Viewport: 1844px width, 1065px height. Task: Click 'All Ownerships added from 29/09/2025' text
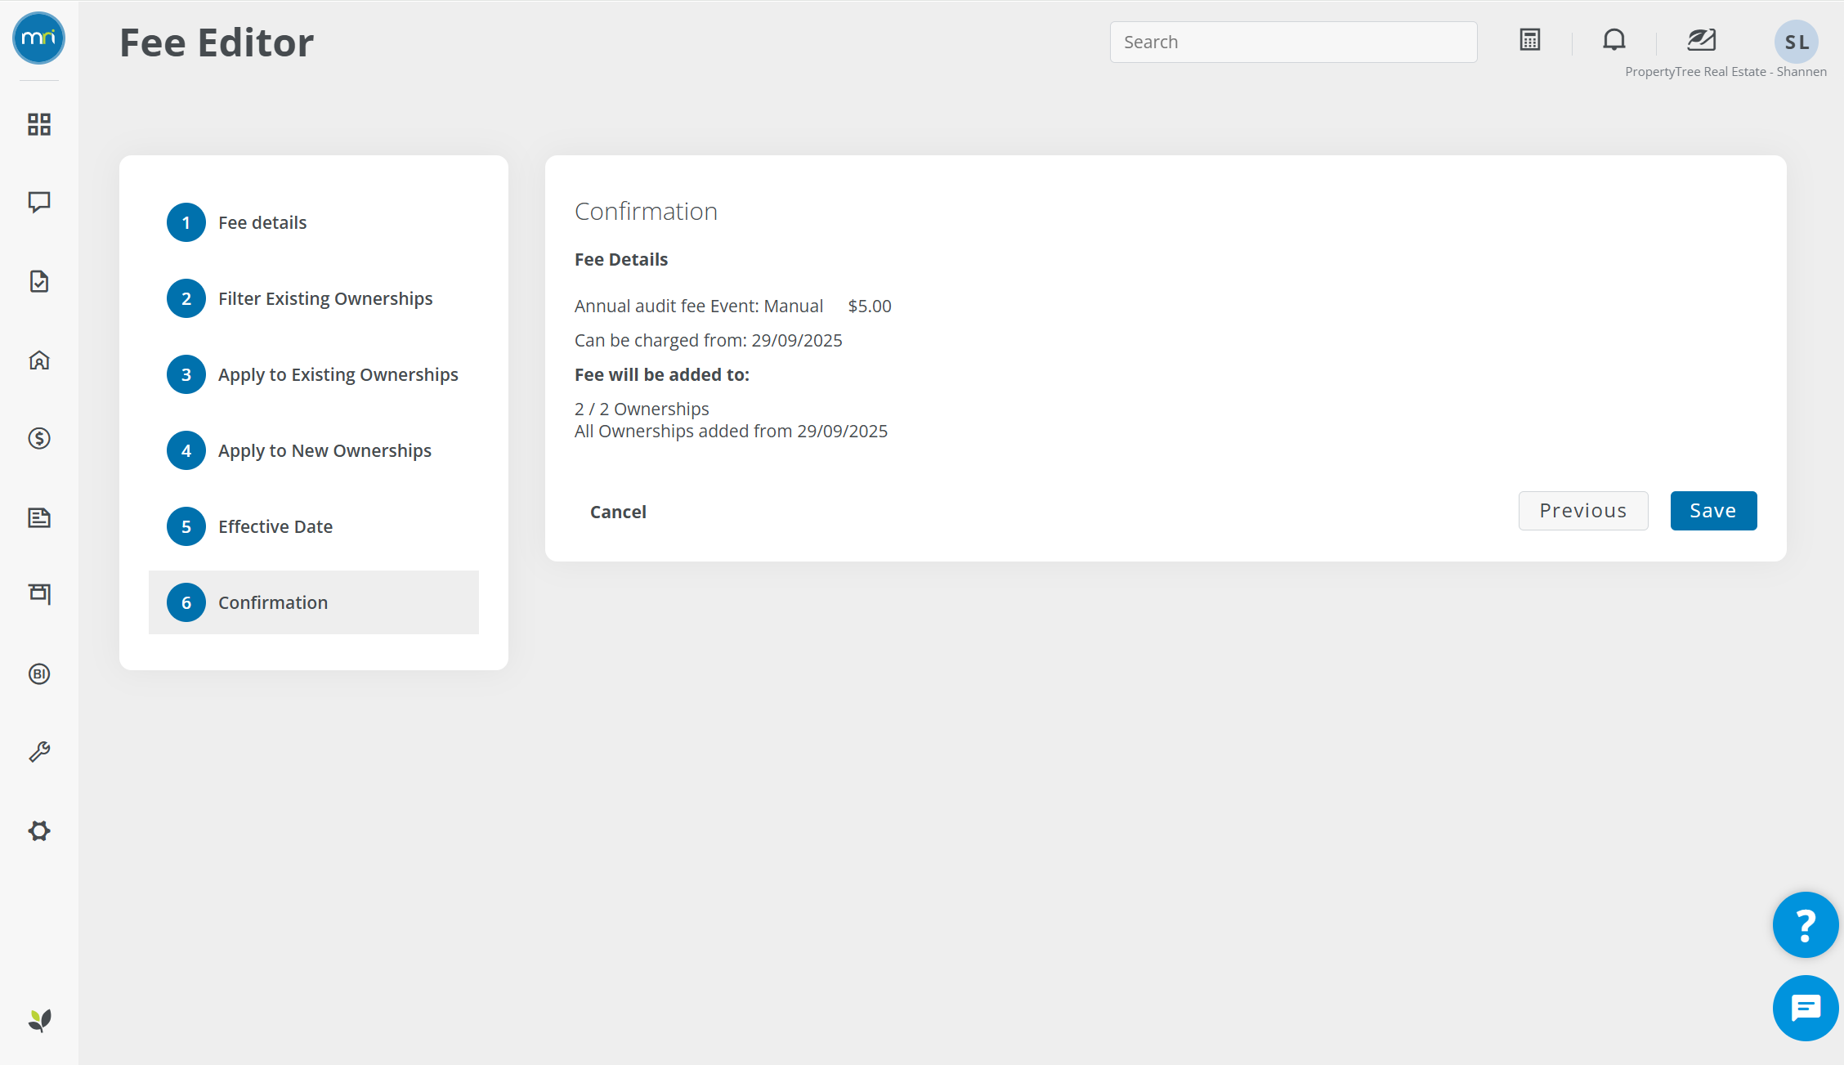(x=731, y=431)
